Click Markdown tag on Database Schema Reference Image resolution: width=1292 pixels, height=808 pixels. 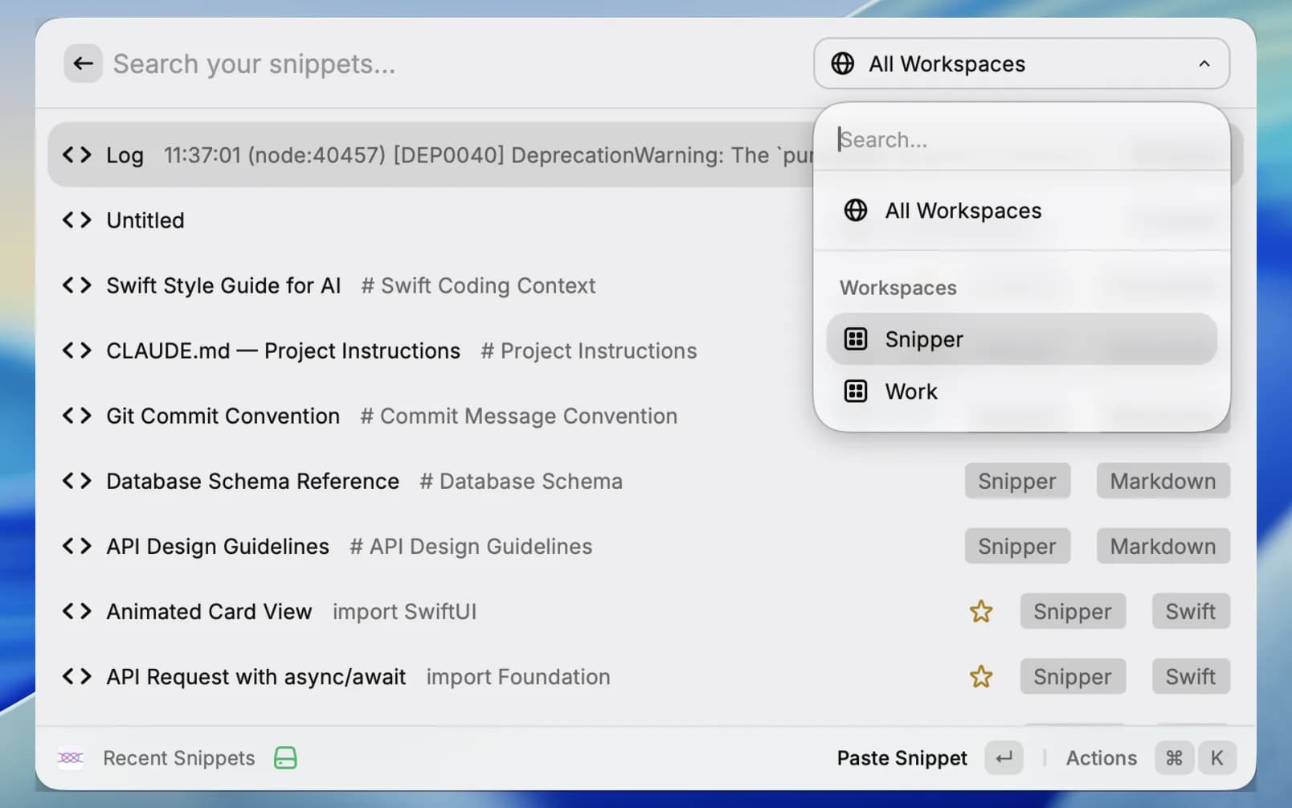[1163, 481]
